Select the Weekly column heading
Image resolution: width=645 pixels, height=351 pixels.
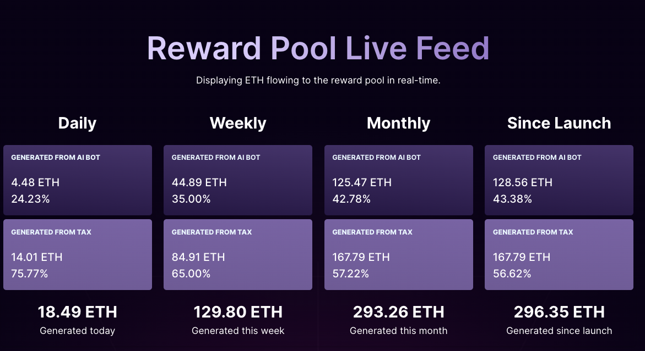coord(238,123)
